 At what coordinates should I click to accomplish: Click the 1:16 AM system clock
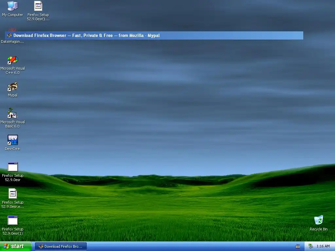click(323, 246)
